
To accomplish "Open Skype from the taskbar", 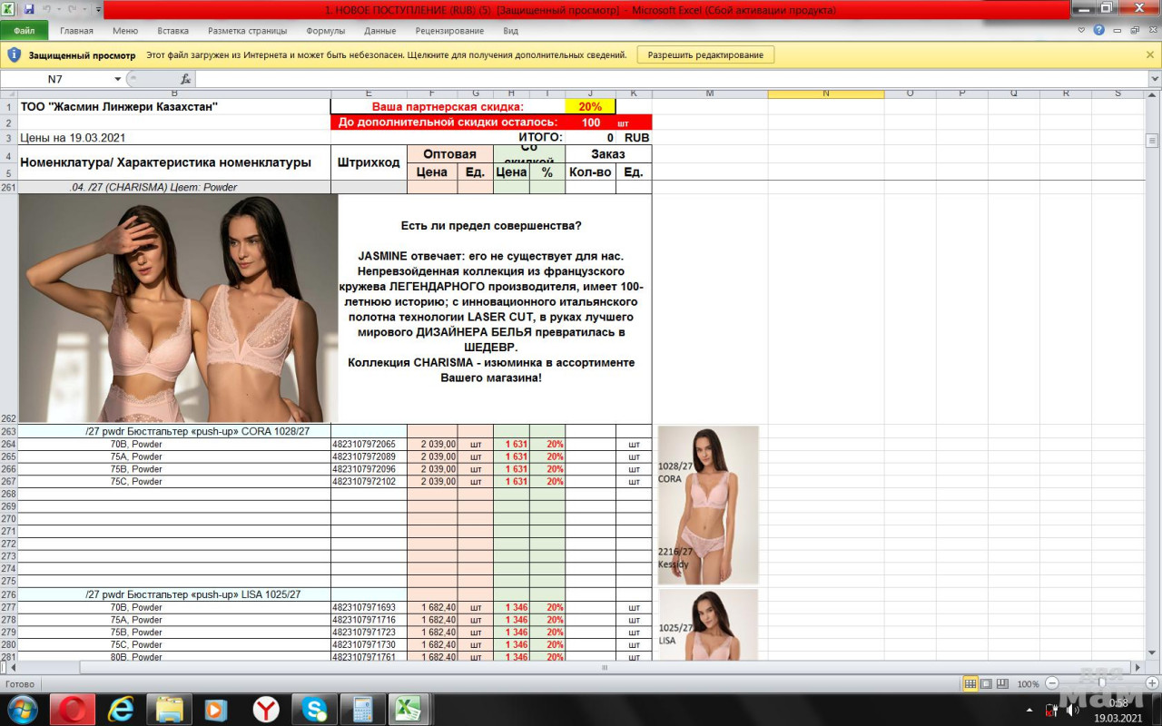I will (x=315, y=709).
